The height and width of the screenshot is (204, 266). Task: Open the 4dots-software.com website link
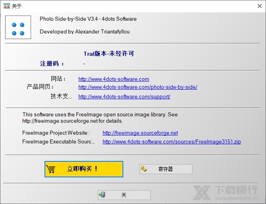point(113,79)
